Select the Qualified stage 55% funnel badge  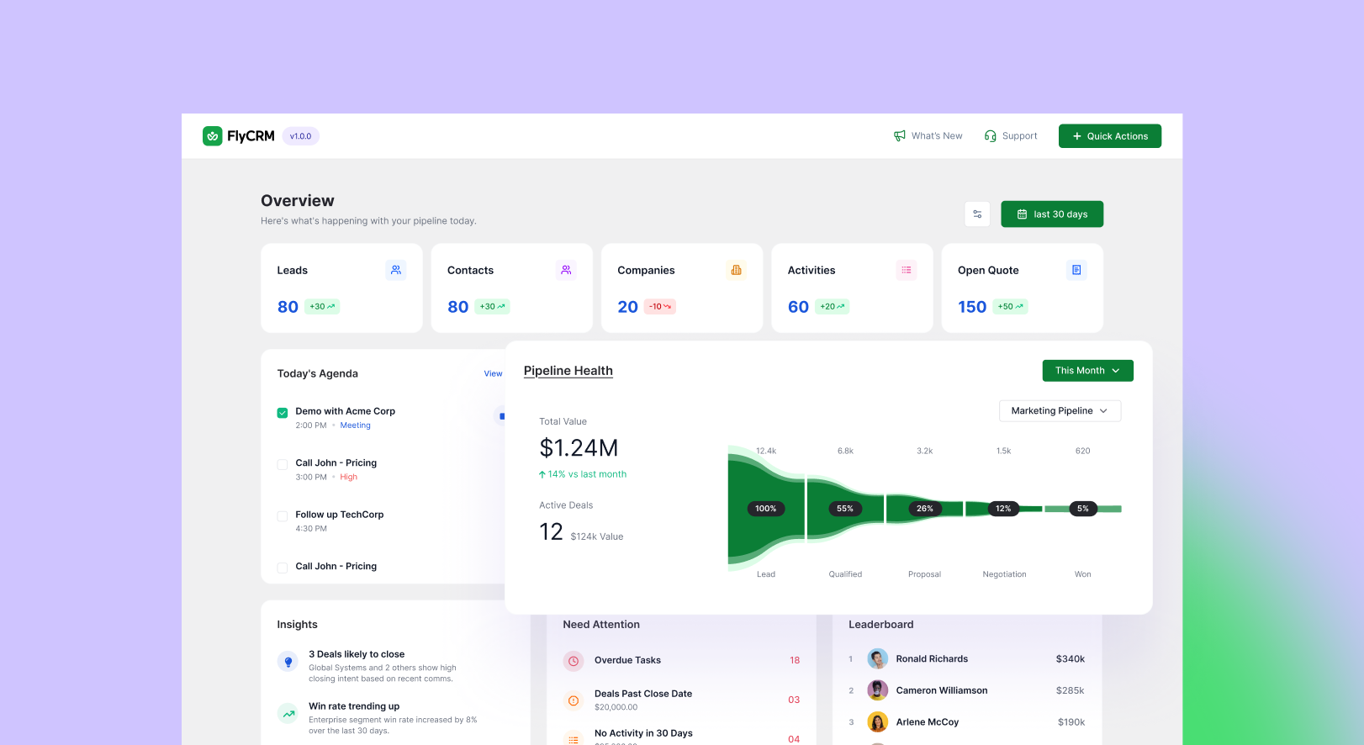(845, 509)
